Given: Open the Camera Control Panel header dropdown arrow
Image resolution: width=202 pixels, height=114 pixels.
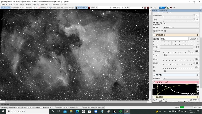Looking at the screenshot, I should [199, 11].
